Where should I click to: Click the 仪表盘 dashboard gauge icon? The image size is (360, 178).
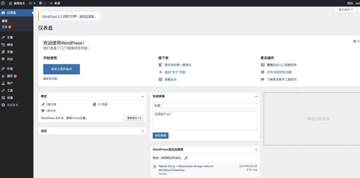click(3, 13)
